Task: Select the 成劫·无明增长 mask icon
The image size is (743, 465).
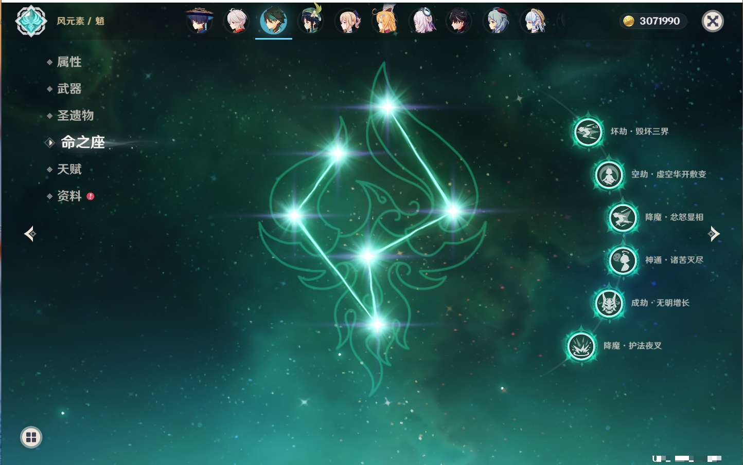Action: click(609, 303)
